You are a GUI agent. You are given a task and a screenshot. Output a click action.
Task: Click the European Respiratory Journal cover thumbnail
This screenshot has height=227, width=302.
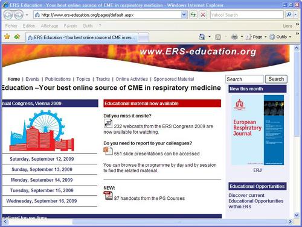tap(257, 130)
